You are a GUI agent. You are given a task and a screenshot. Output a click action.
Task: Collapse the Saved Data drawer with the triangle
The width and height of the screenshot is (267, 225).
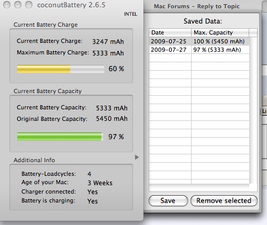[137, 157]
